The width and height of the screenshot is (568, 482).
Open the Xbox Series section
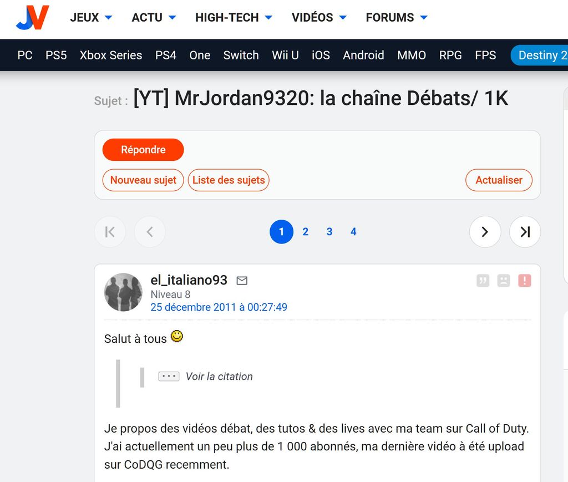[111, 55]
